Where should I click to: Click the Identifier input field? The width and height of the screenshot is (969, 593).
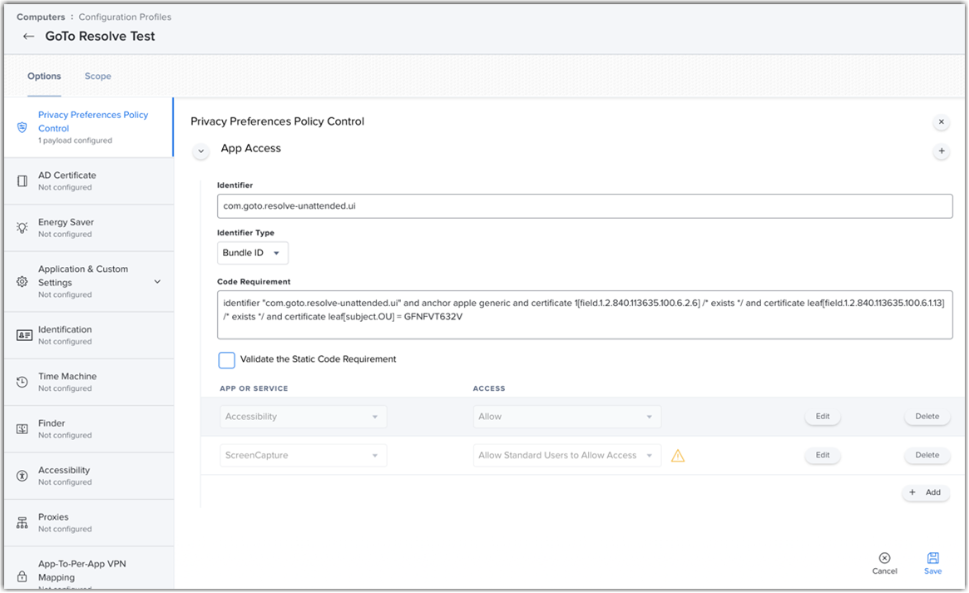click(x=585, y=206)
